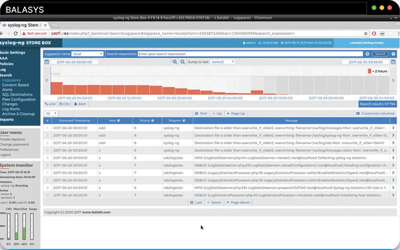Zoom in on the timeline chart
The image size is (400, 250).
point(175,62)
